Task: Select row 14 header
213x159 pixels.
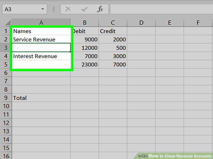Action: pyautogui.click(x=6, y=139)
